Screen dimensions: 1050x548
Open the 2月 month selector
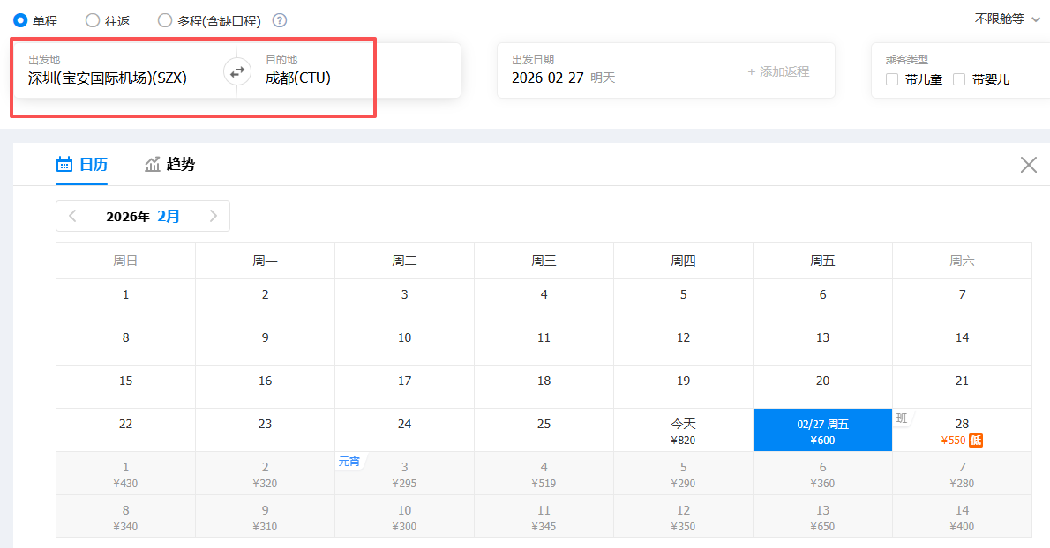(168, 216)
